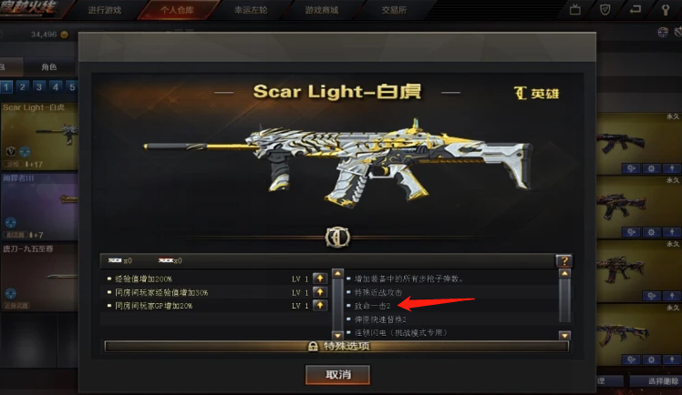
Task: Open the 交易所 tab
Action: [394, 10]
